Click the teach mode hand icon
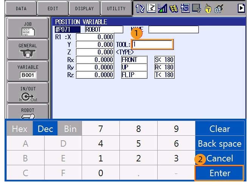 tap(208, 8)
